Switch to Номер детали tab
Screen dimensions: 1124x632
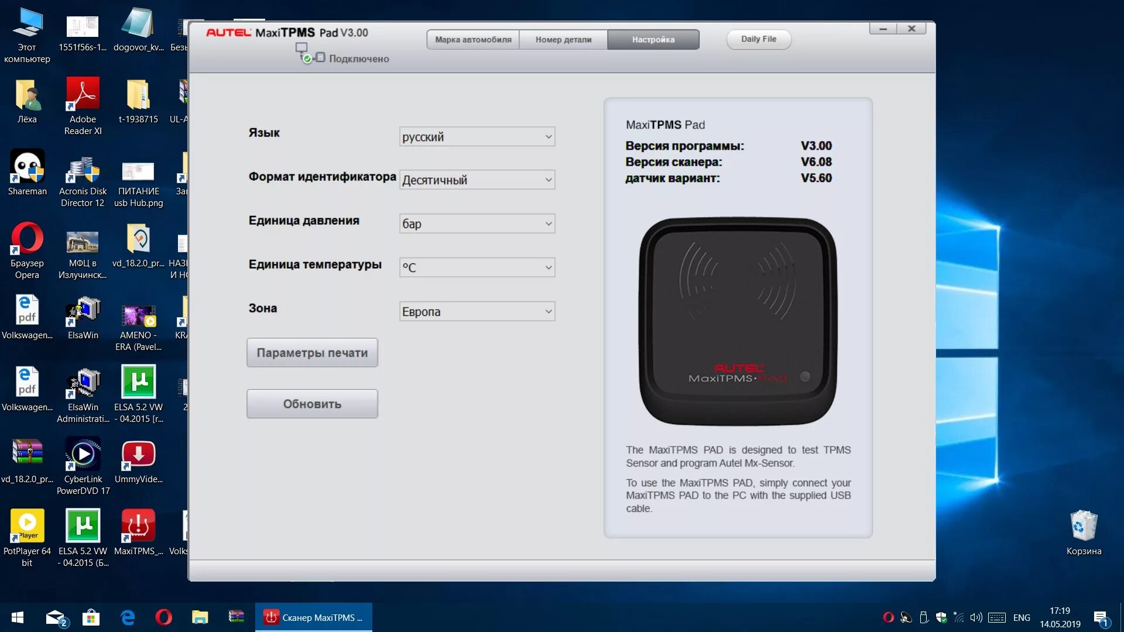pos(562,39)
